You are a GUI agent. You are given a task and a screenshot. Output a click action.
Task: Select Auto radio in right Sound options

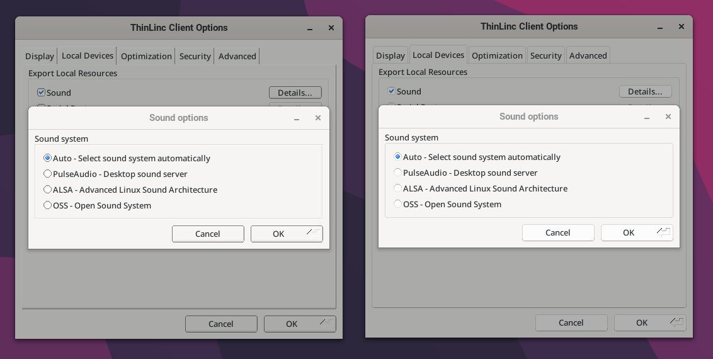coord(397,157)
